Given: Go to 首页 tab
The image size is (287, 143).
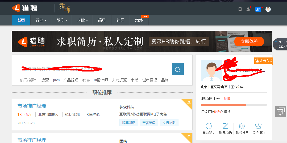Looking at the screenshot, I should (21, 20).
